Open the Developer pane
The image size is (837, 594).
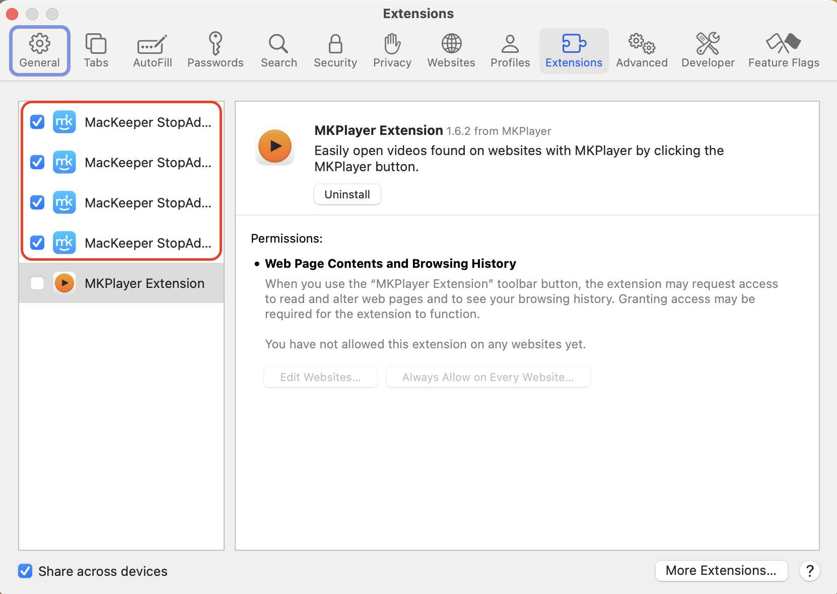[x=708, y=51]
